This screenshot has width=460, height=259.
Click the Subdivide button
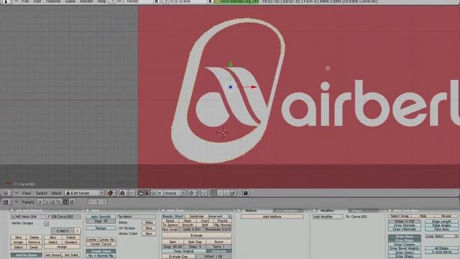coord(196,217)
